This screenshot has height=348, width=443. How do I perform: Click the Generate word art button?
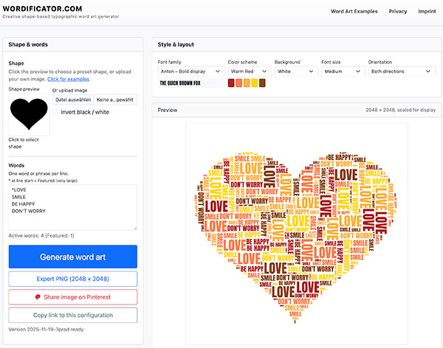pyautogui.click(x=73, y=257)
